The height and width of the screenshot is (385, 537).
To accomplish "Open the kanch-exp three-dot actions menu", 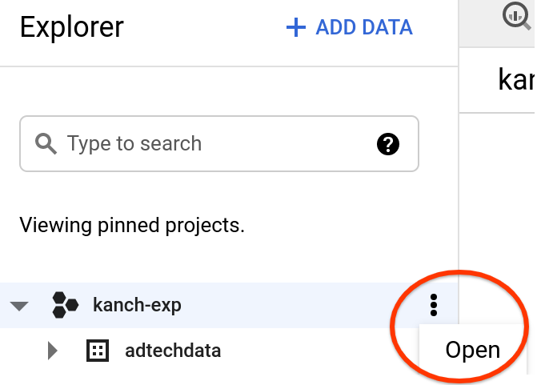I will (x=433, y=304).
